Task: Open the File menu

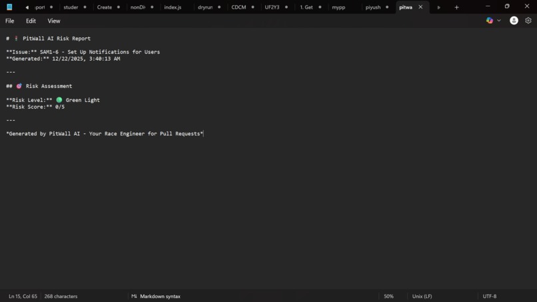Action: (x=9, y=21)
